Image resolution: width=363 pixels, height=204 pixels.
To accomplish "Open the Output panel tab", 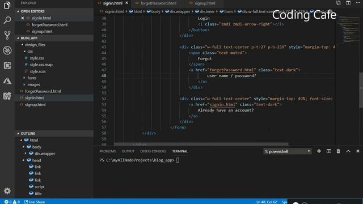I will pos(128,151).
